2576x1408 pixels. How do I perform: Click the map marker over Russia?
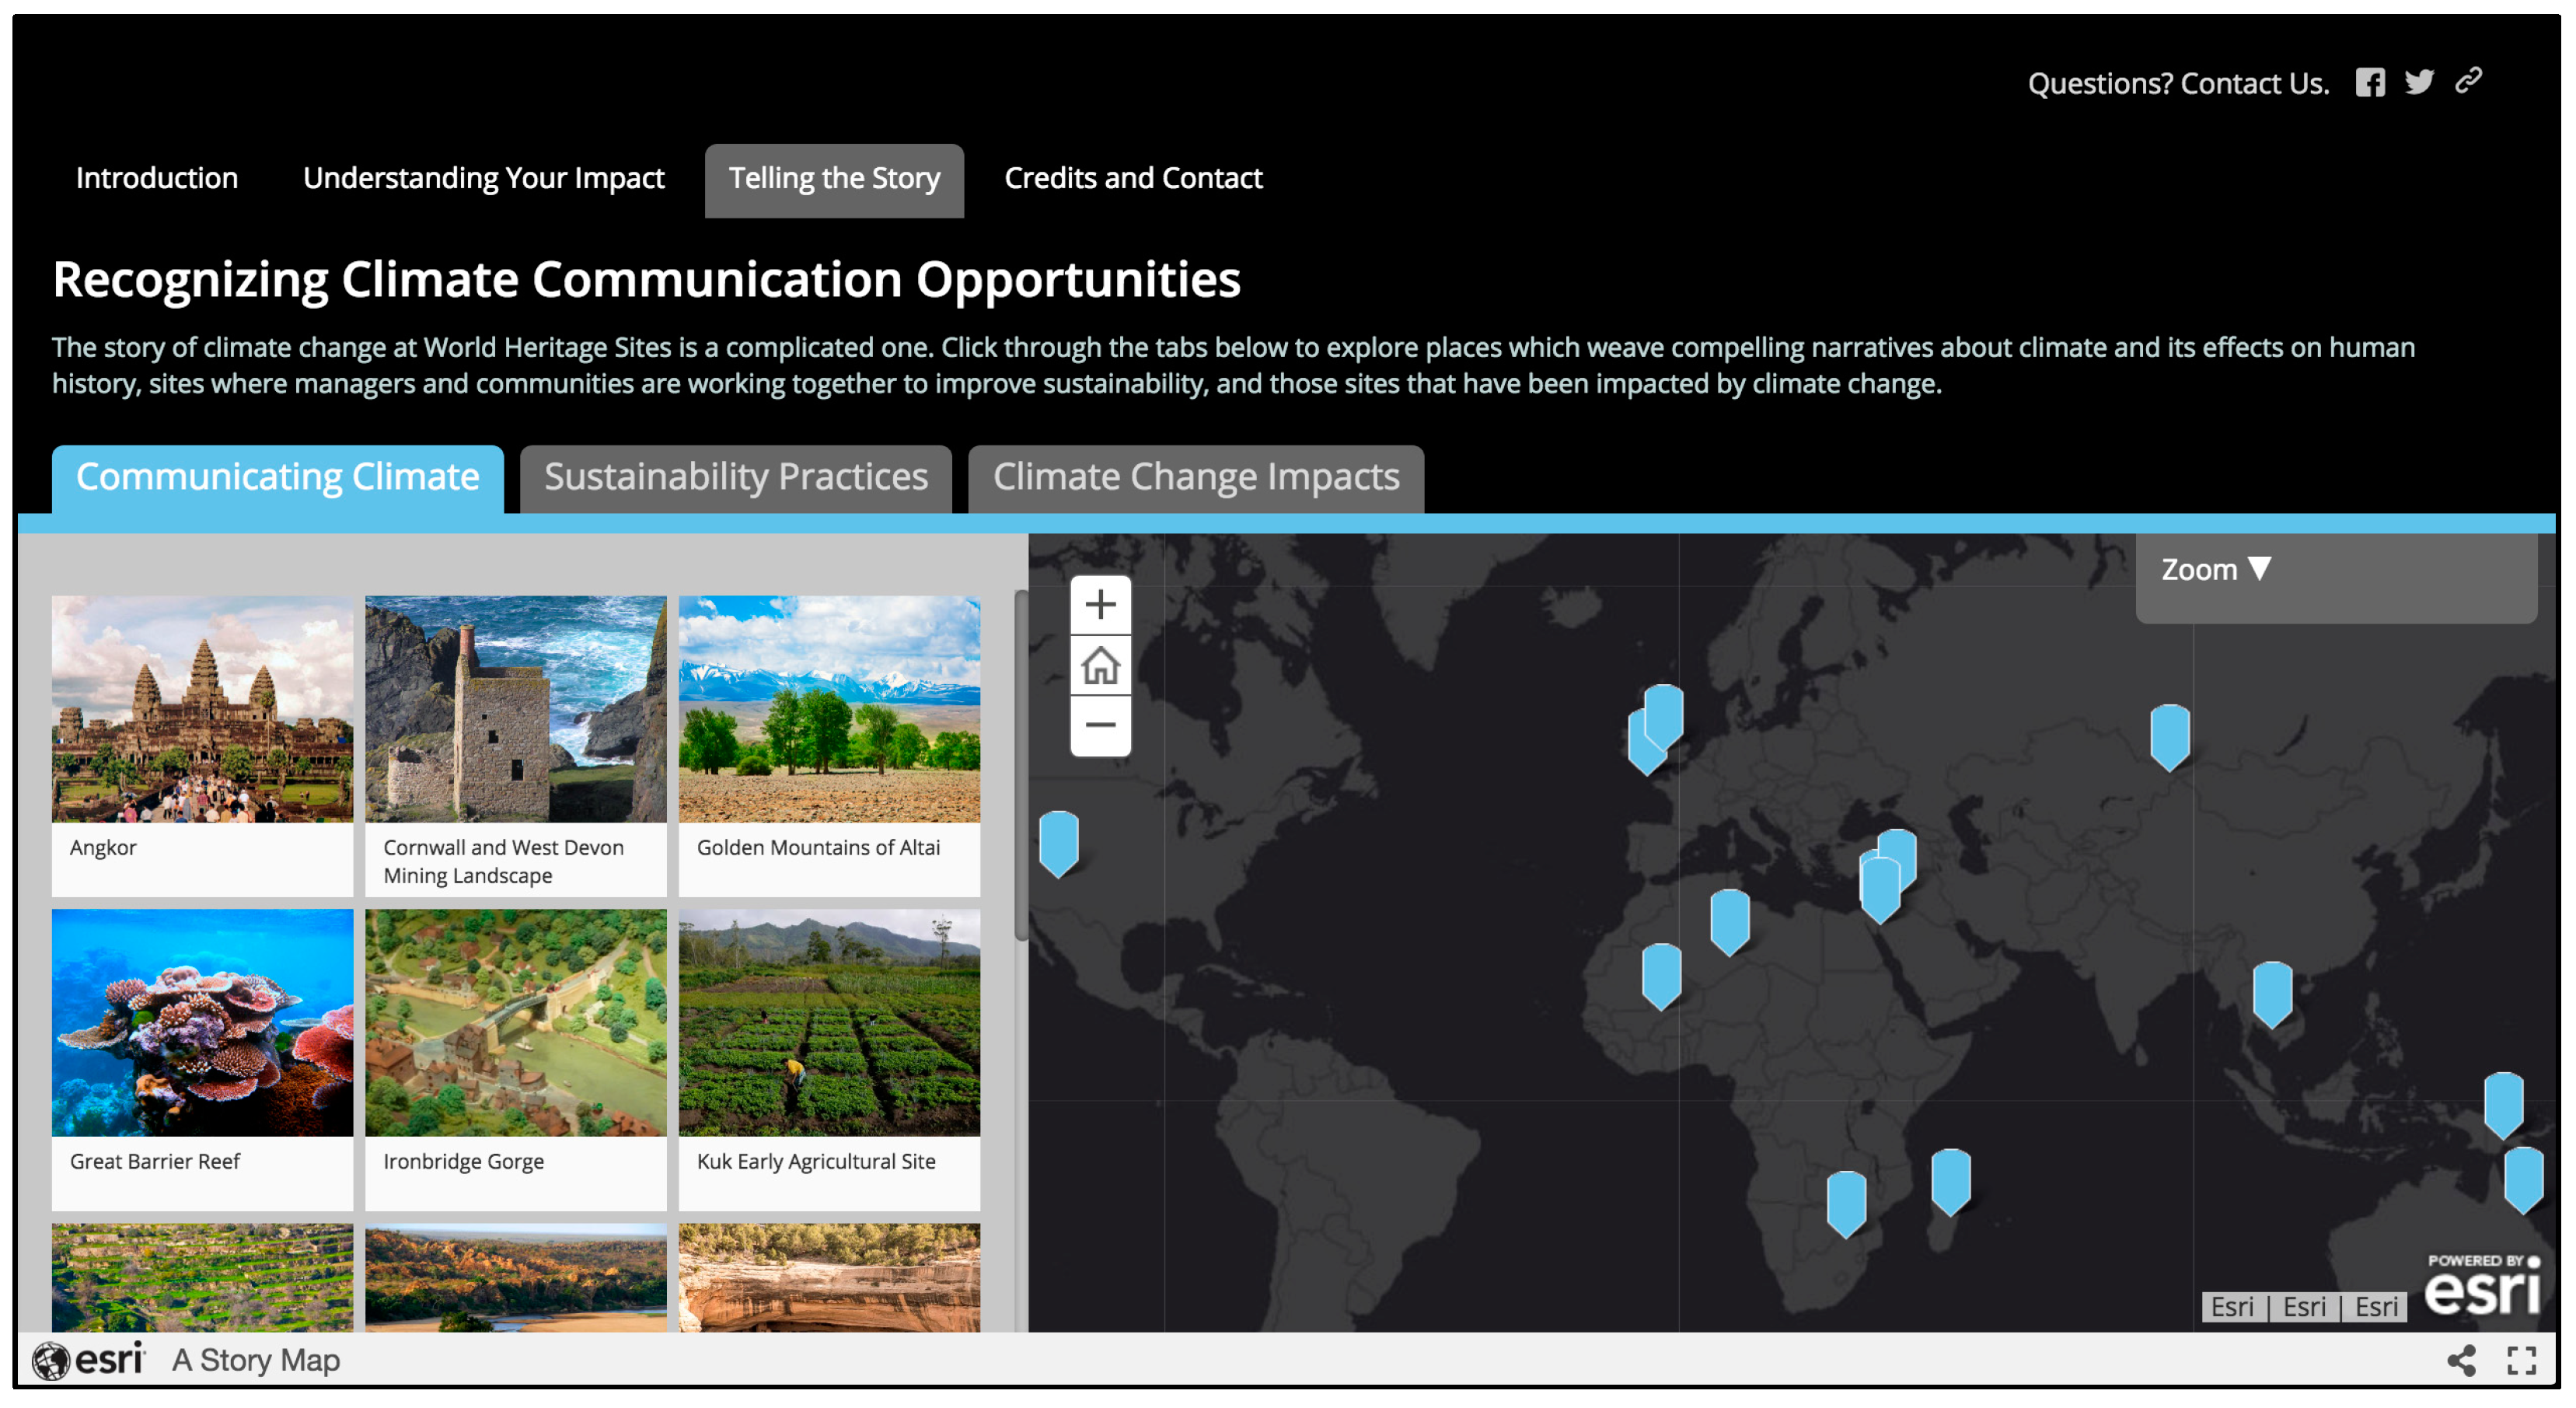(2169, 735)
